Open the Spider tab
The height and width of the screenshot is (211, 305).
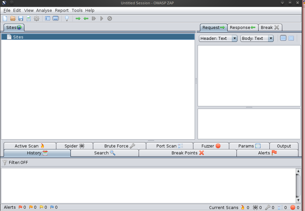pyautogui.click(x=74, y=146)
